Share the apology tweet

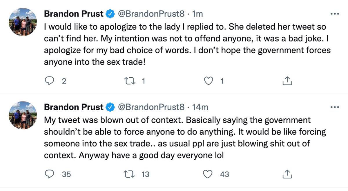[x=287, y=81]
